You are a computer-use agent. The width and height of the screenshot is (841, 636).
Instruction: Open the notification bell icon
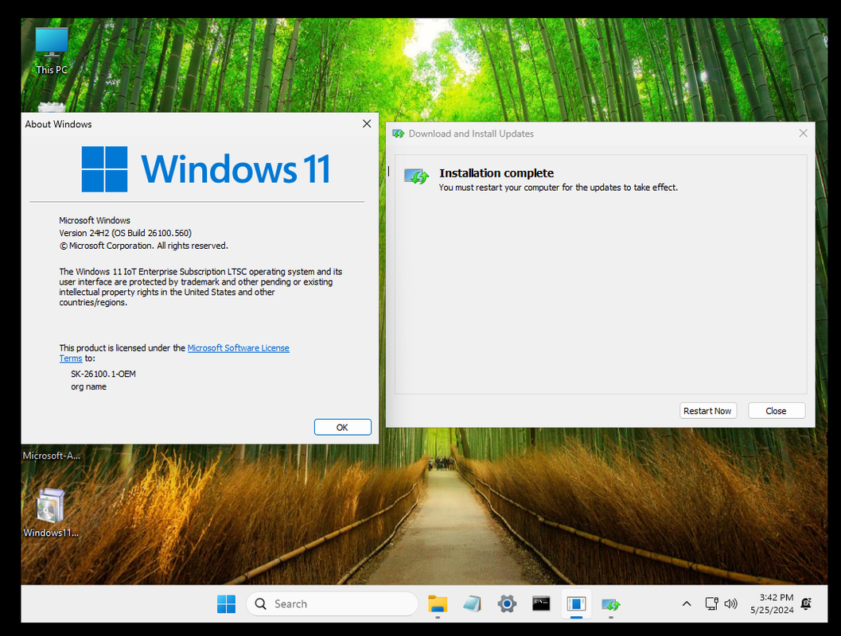click(x=806, y=604)
